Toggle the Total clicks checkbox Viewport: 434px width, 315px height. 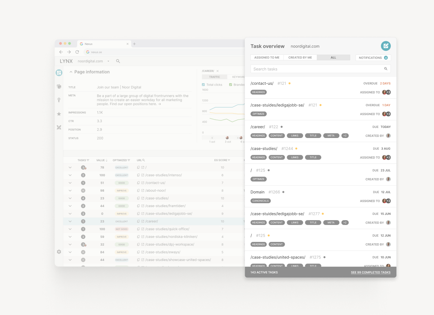tap(204, 85)
